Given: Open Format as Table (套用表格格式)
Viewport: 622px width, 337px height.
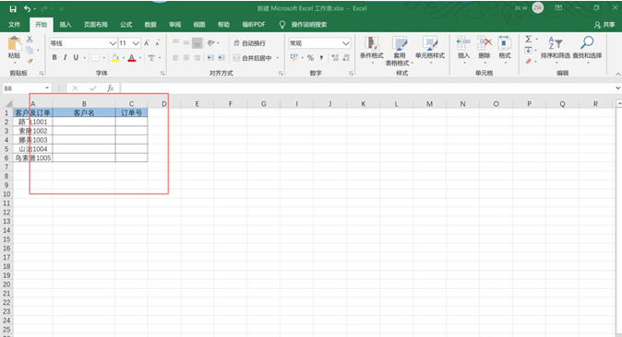Looking at the screenshot, I should [400, 51].
